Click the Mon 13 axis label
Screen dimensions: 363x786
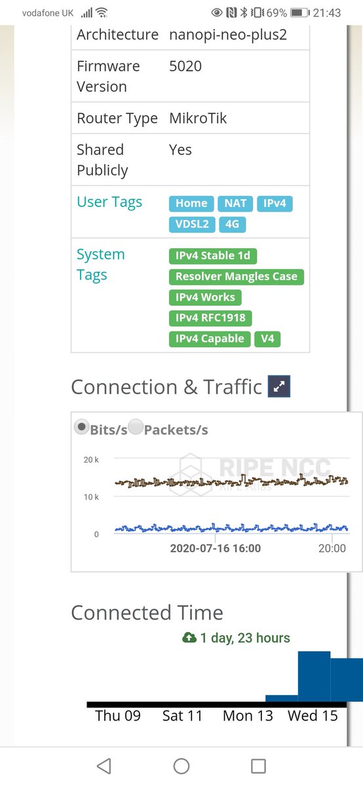[248, 715]
